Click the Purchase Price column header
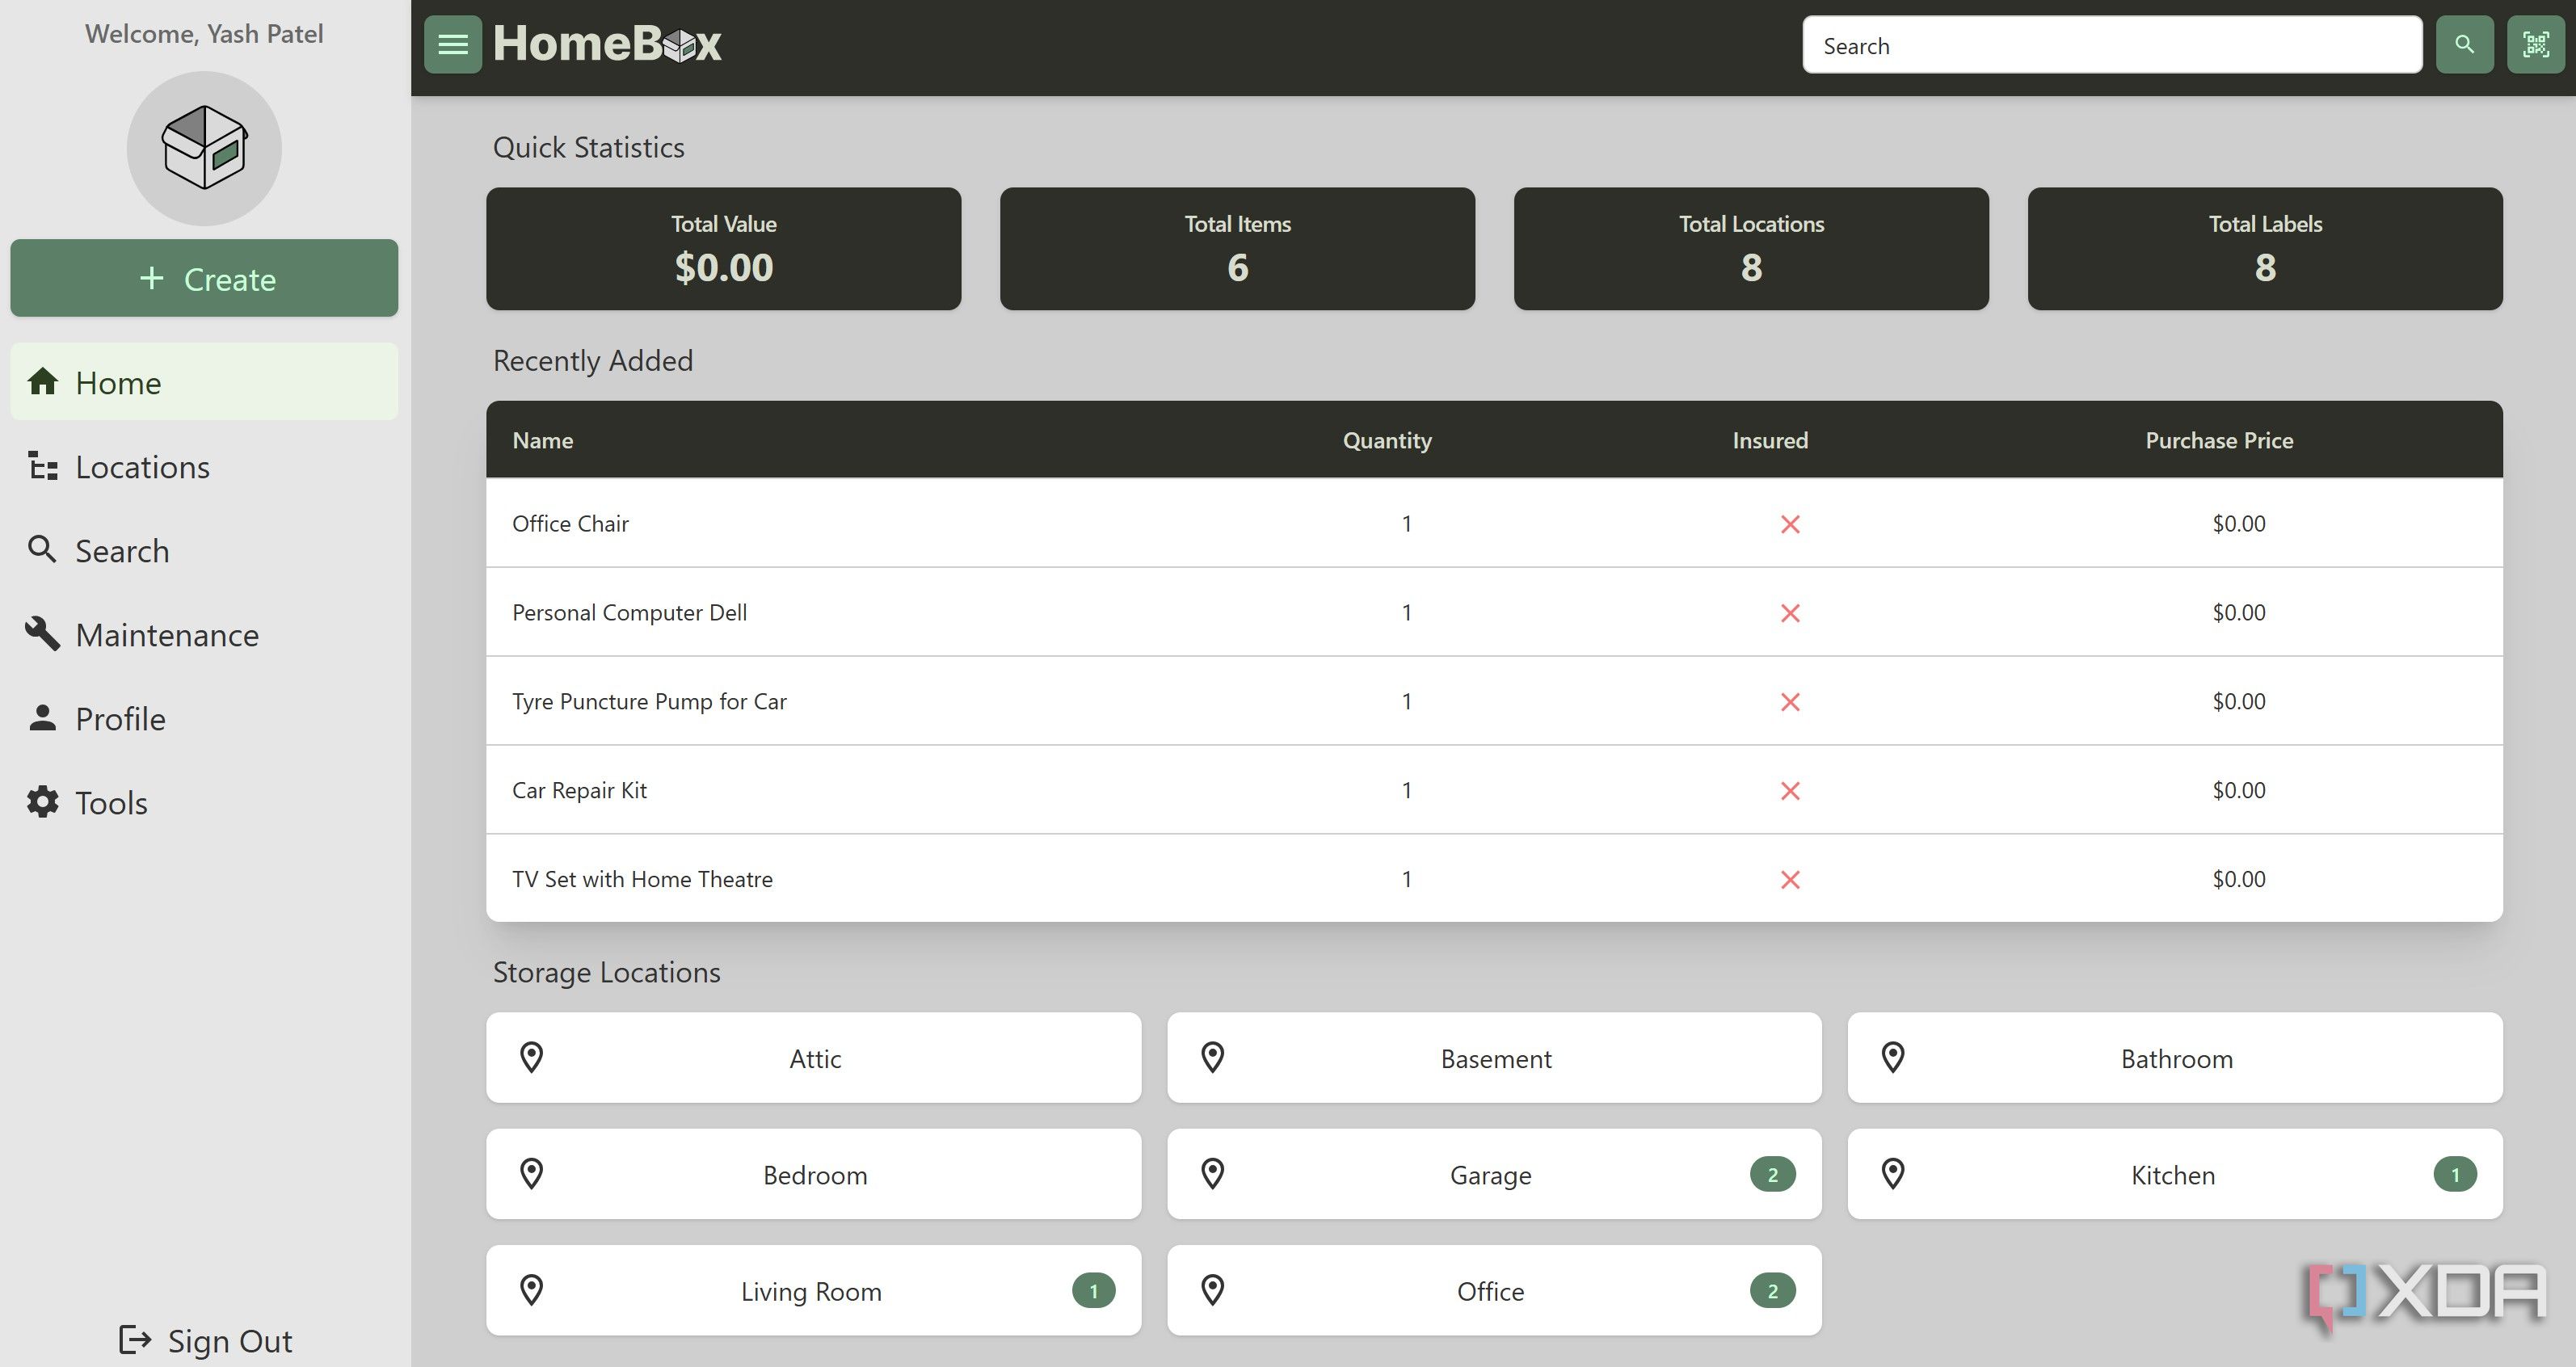The width and height of the screenshot is (2576, 1367). click(2219, 440)
